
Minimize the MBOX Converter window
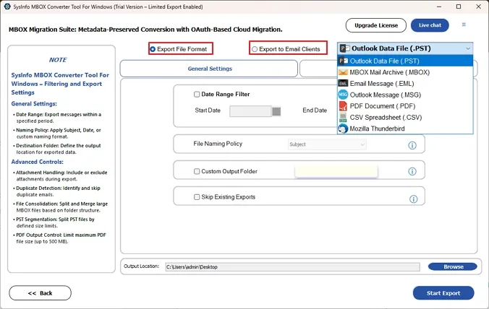coord(439,6)
